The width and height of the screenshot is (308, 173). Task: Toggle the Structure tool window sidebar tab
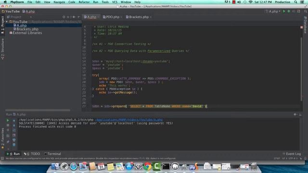tap(2, 49)
